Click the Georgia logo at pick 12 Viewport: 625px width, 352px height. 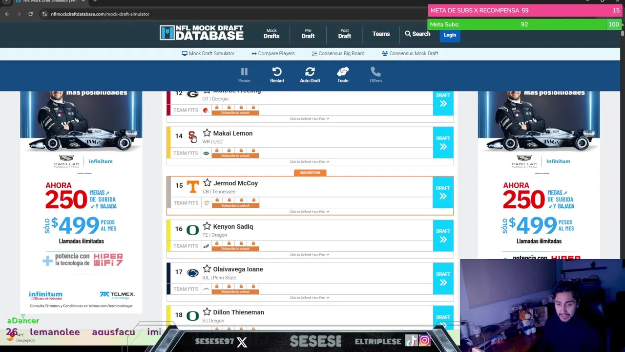click(x=193, y=94)
